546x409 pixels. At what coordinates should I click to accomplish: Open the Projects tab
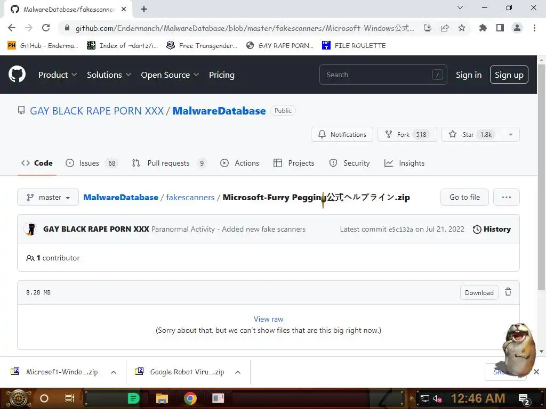[294, 163]
